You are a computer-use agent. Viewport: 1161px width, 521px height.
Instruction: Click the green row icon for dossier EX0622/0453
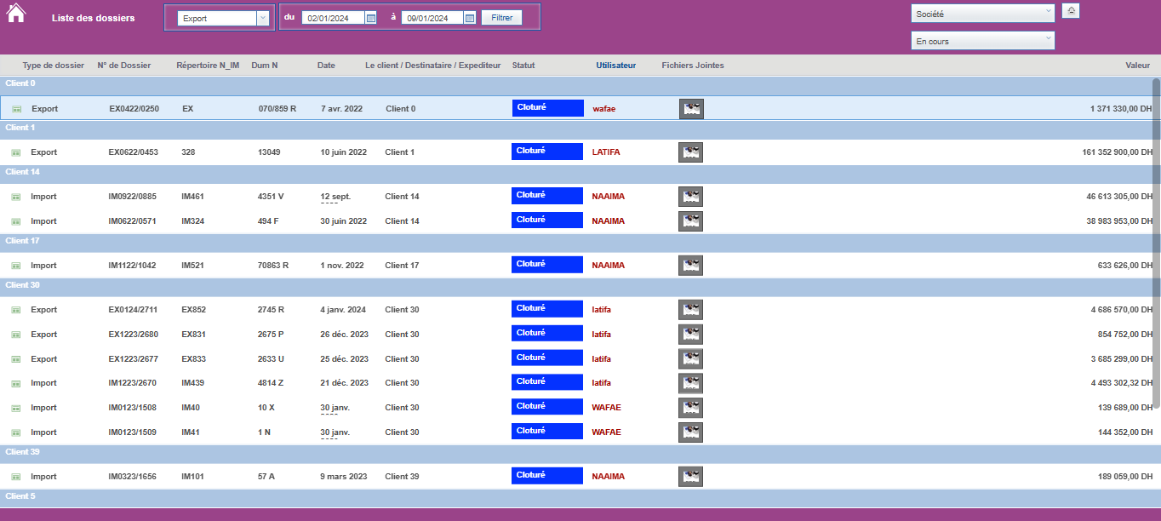point(15,152)
